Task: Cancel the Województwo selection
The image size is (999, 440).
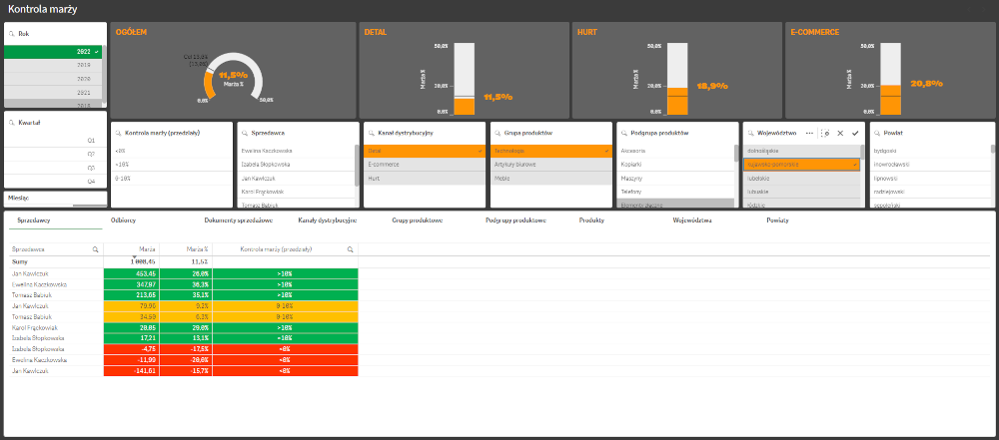Action: [x=840, y=133]
